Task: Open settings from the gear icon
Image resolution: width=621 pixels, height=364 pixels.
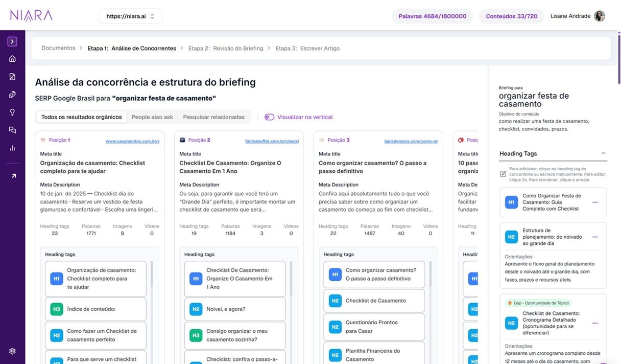Action: [x=12, y=351]
